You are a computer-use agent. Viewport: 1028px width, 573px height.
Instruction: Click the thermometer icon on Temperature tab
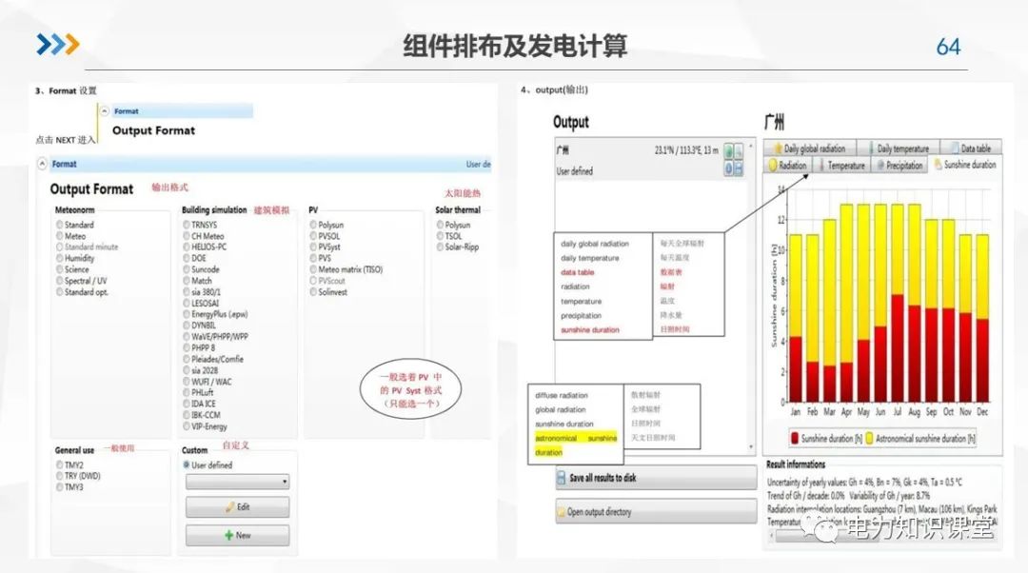coord(821,163)
